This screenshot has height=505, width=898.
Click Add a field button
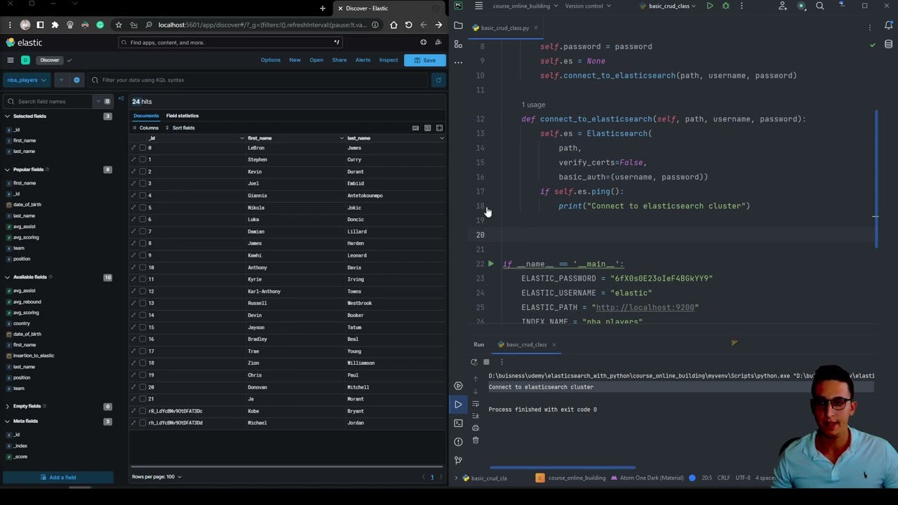(x=58, y=478)
